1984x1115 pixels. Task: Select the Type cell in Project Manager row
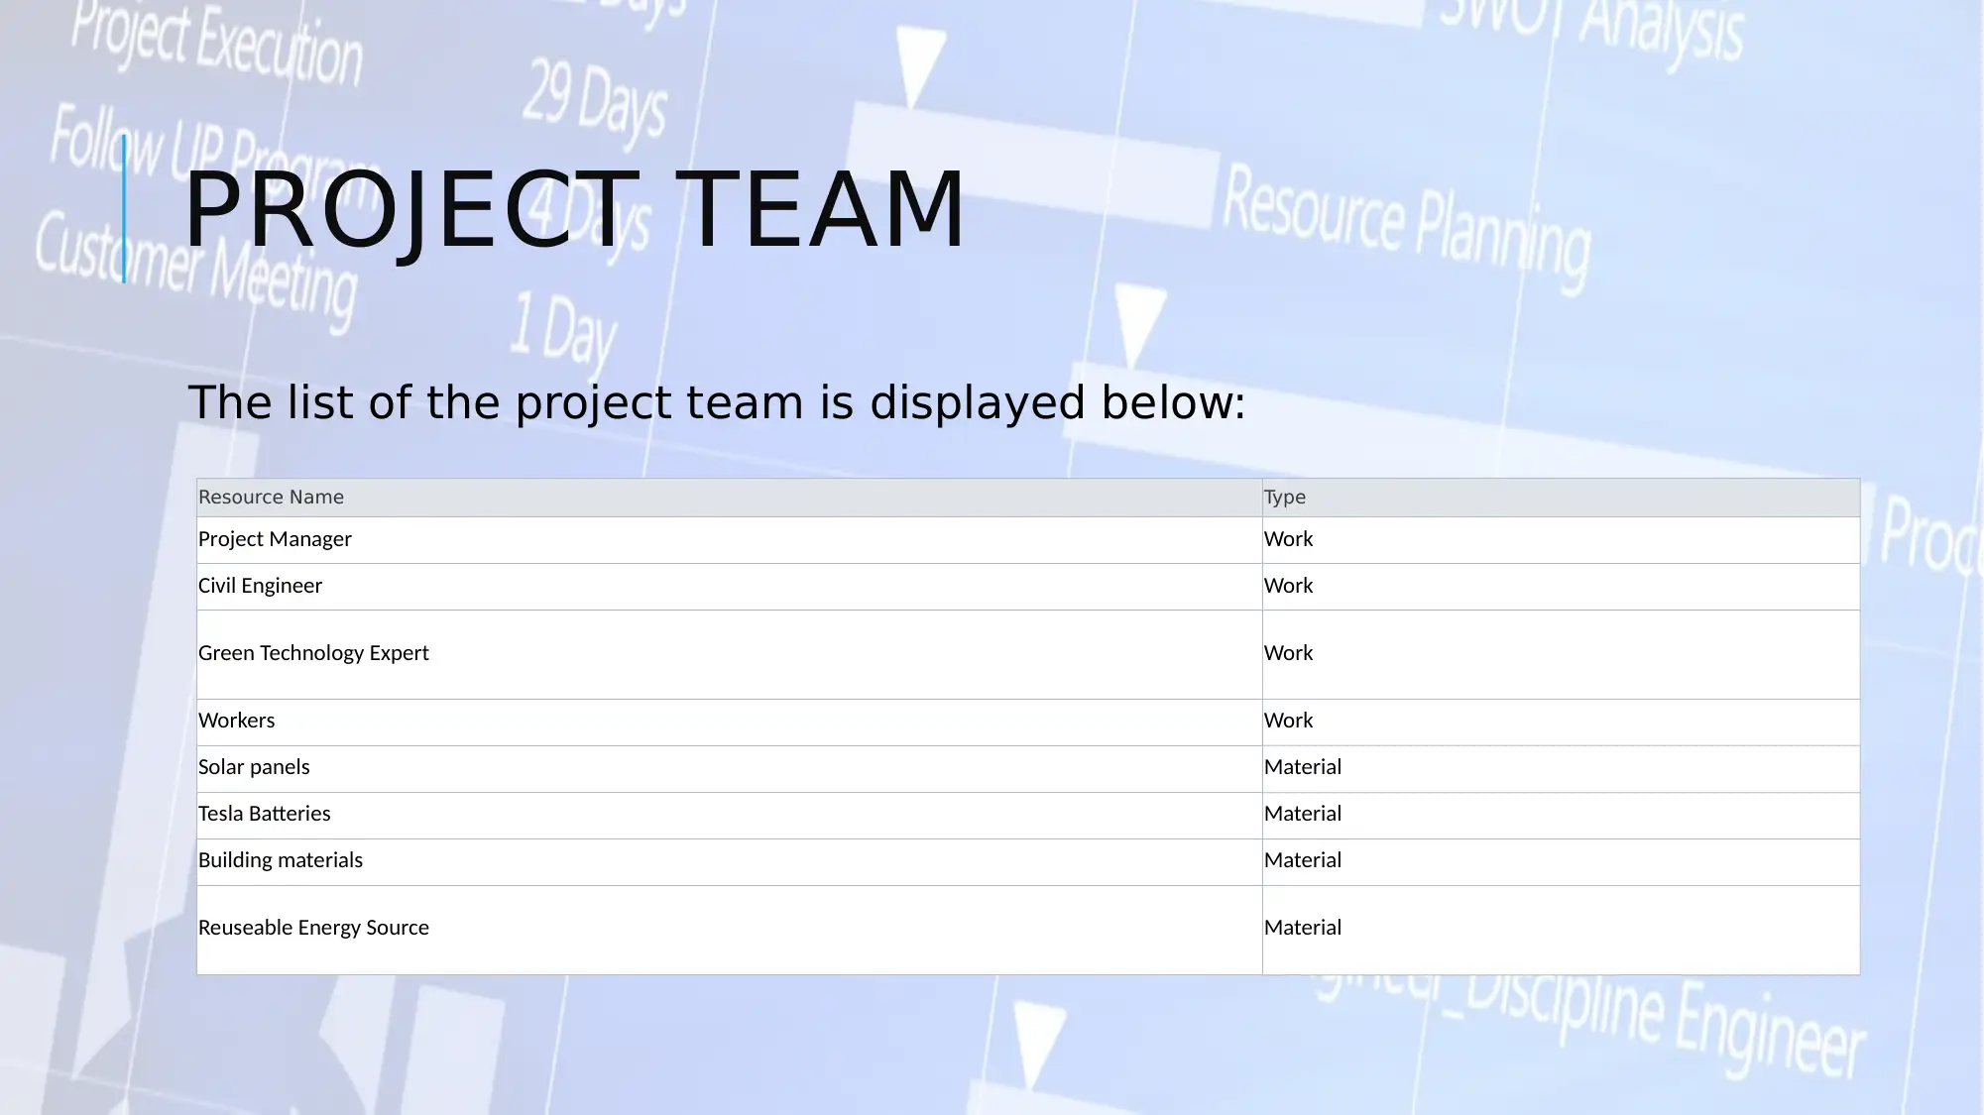click(x=1561, y=540)
